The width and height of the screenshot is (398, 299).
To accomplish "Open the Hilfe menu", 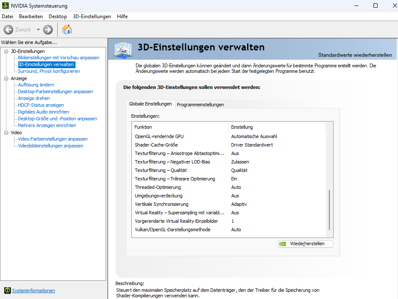I will click(122, 17).
